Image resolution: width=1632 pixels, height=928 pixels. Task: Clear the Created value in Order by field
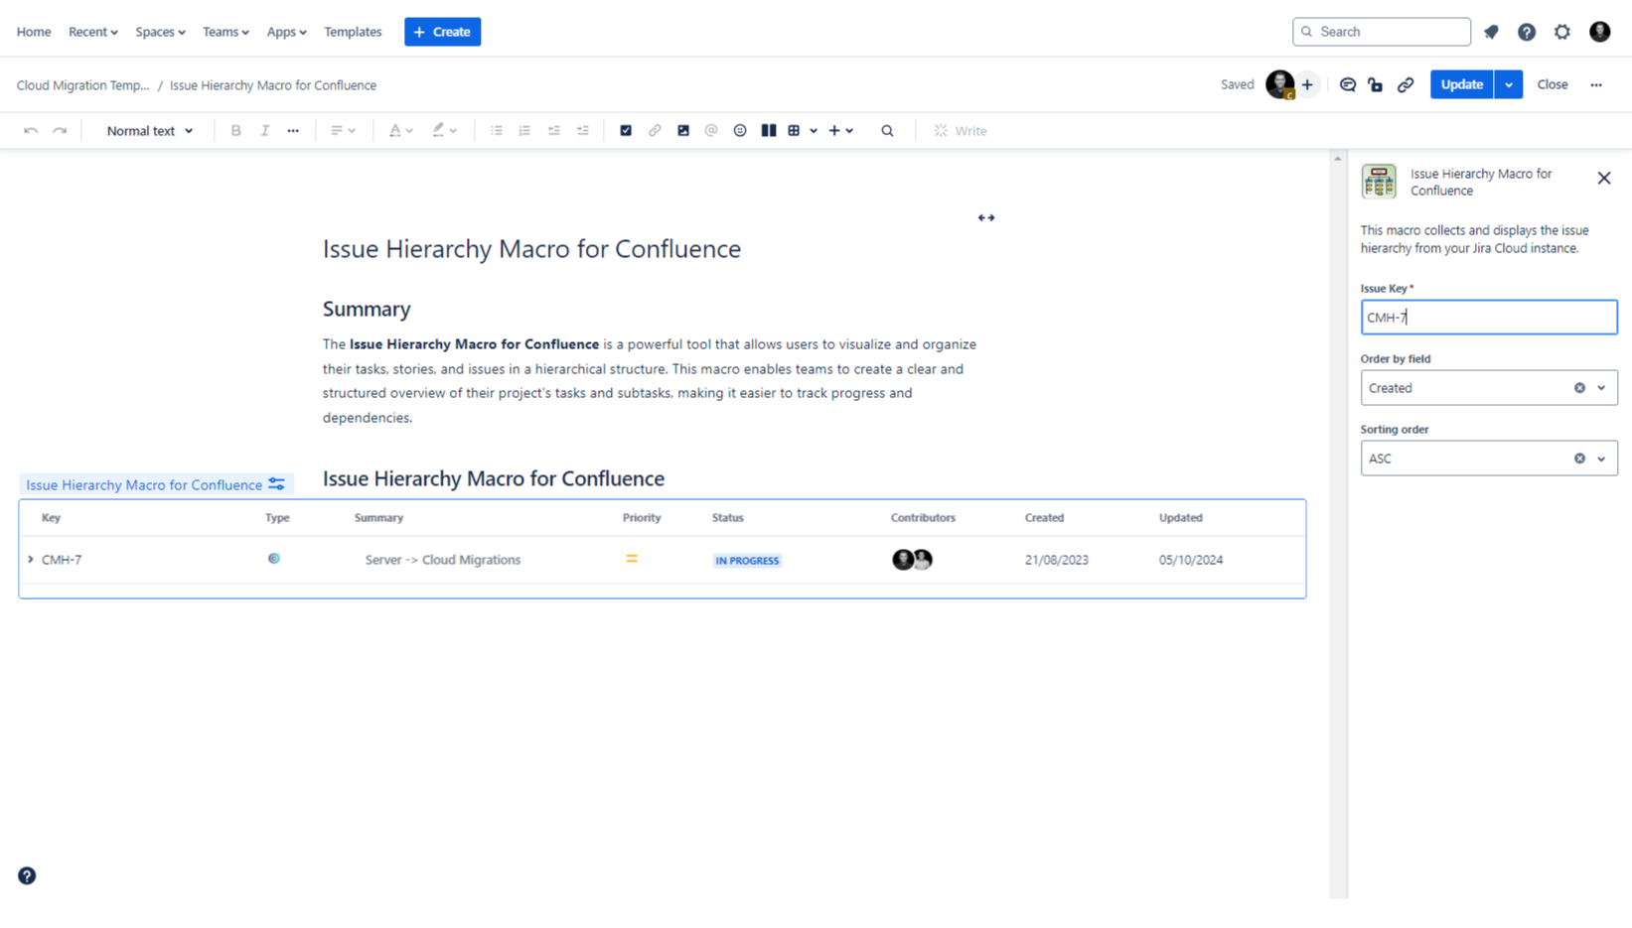coord(1579,387)
